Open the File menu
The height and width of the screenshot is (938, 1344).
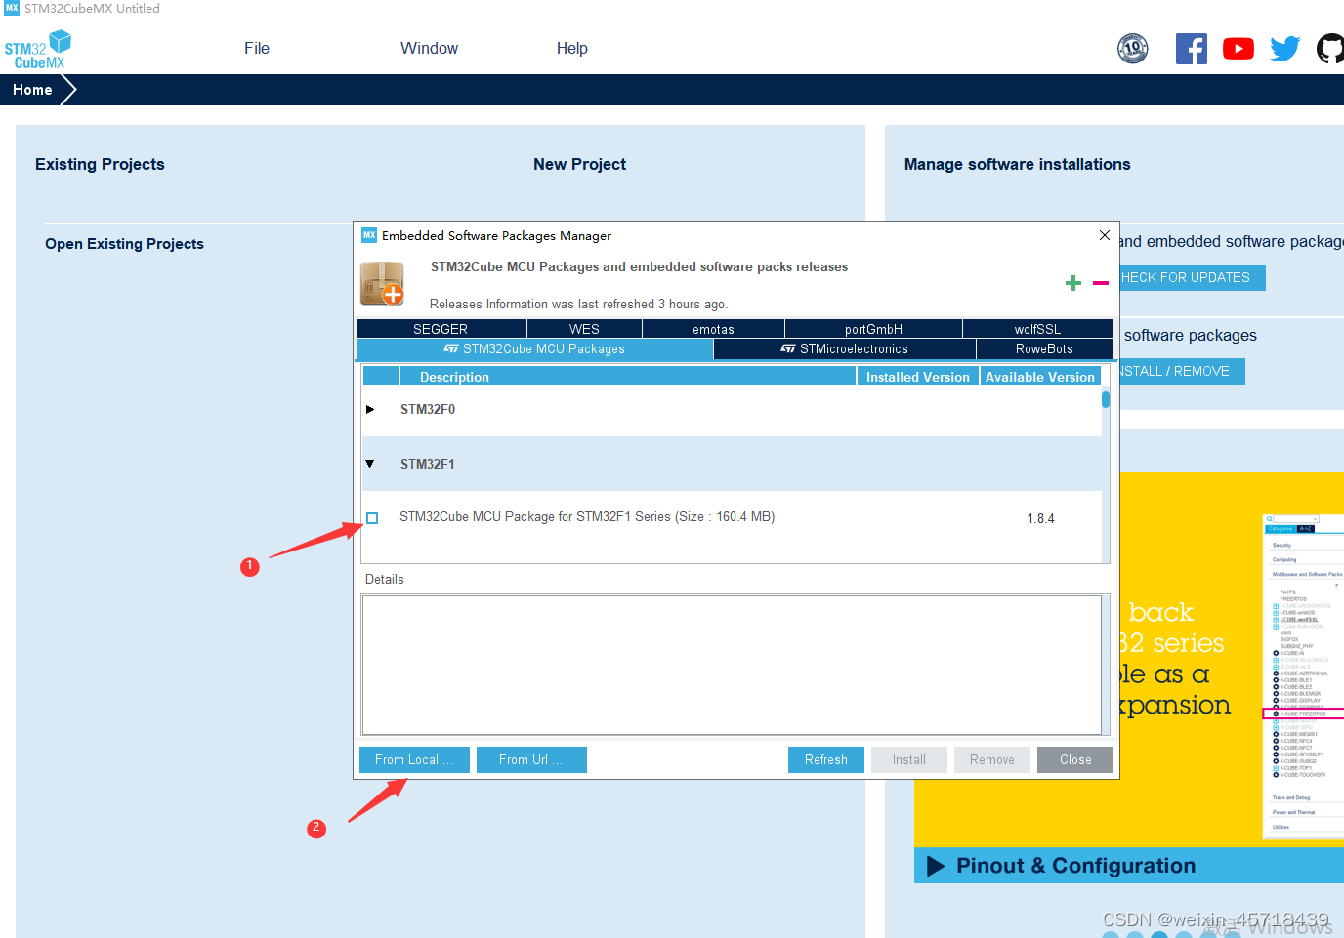pos(257,48)
